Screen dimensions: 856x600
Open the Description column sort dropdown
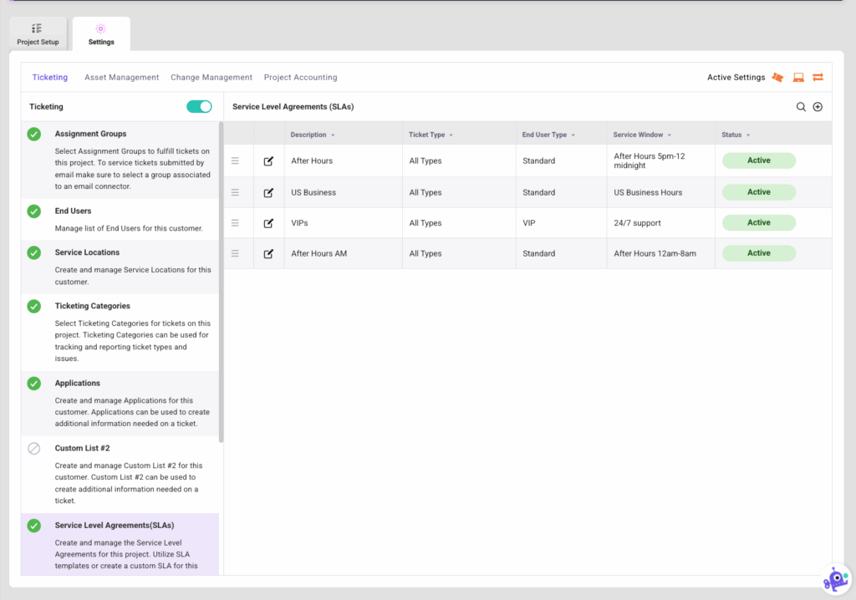point(334,135)
